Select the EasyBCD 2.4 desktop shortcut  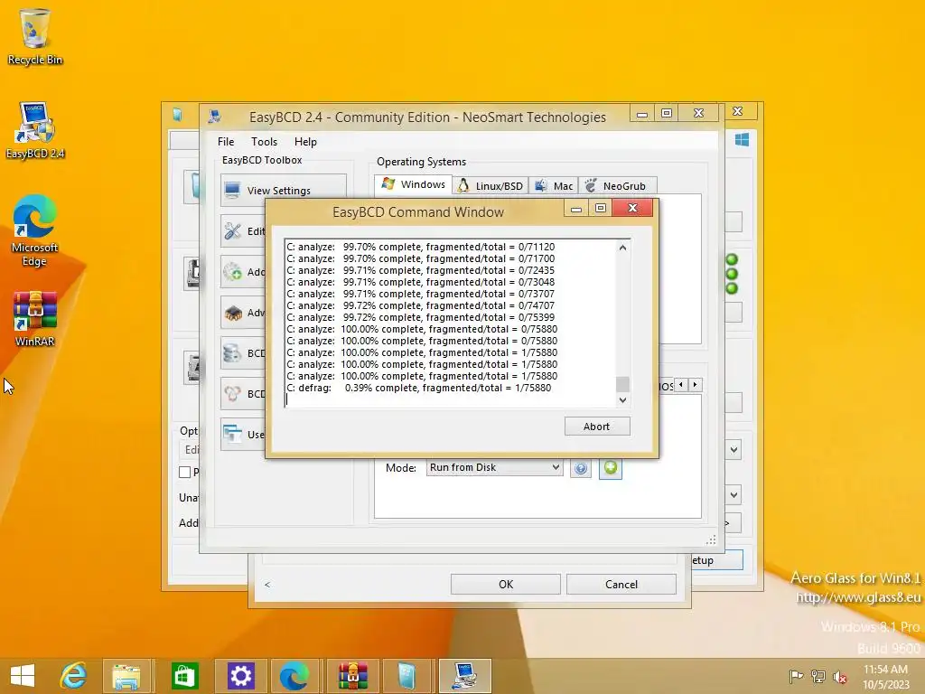(x=35, y=130)
